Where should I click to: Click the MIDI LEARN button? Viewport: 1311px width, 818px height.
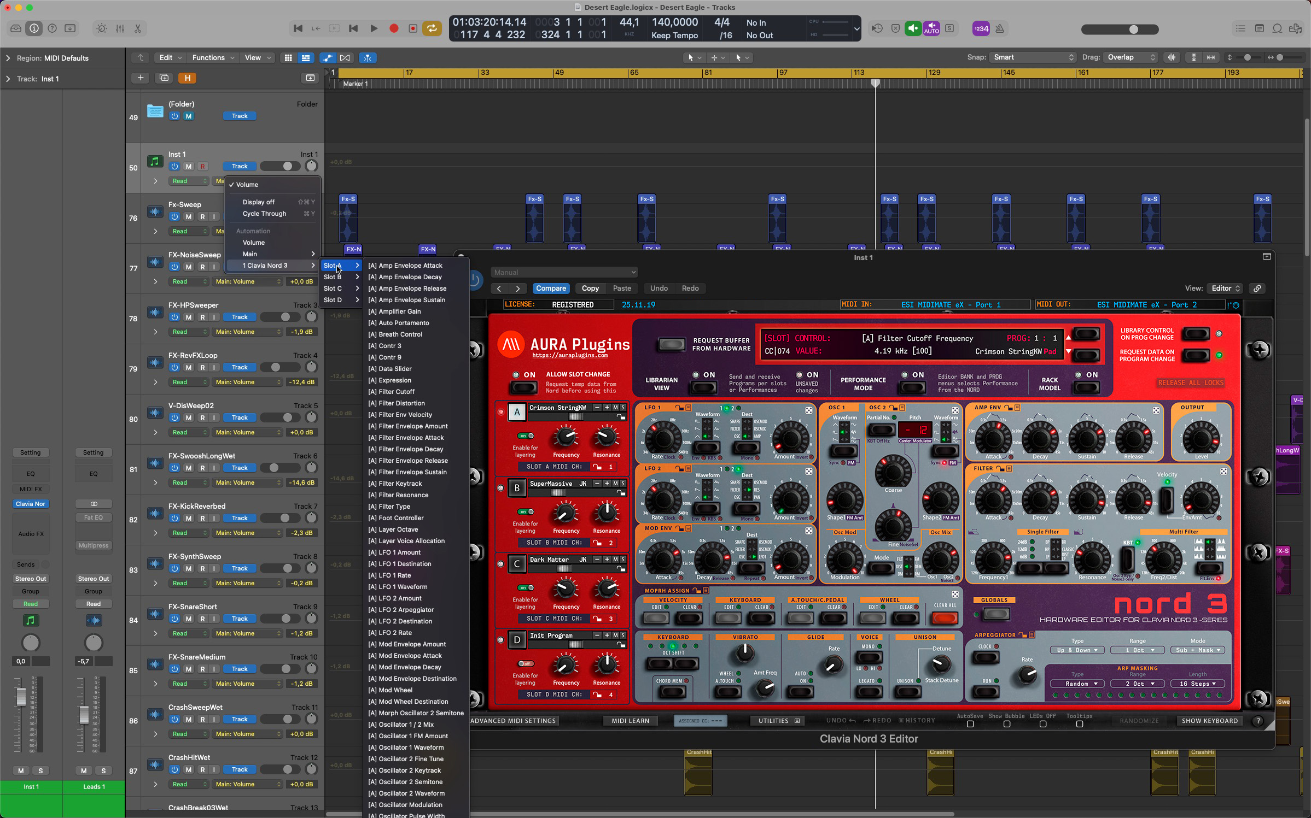[x=630, y=721]
